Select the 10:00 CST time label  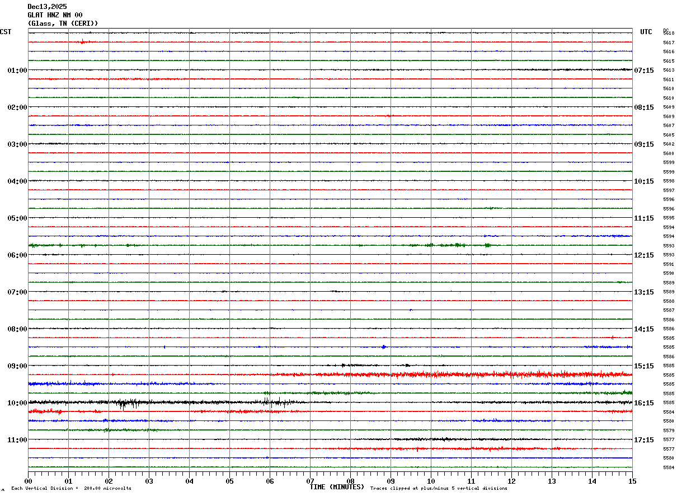[17, 403]
